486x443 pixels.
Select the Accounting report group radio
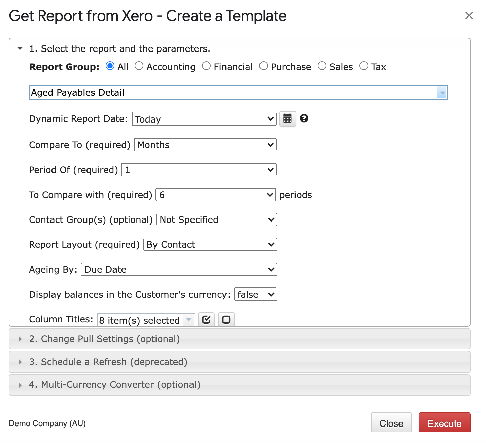click(139, 66)
